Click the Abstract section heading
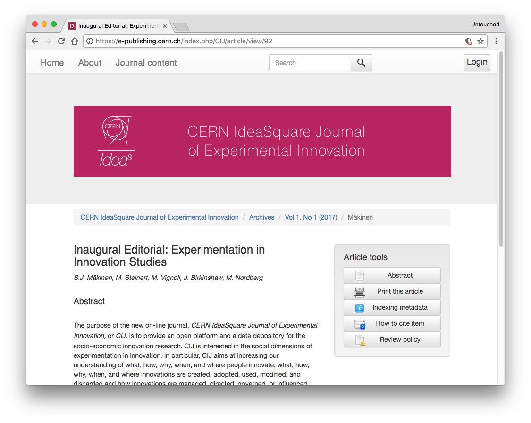This screenshot has width=531, height=423. click(89, 301)
